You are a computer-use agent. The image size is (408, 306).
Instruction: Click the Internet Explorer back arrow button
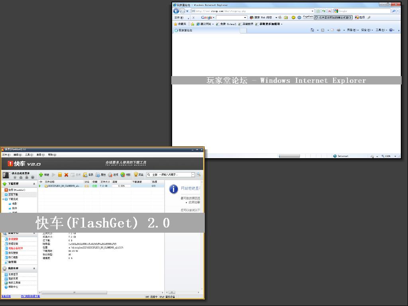click(176, 11)
